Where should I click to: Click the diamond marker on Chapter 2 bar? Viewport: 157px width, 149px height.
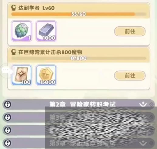[x=151, y=104]
